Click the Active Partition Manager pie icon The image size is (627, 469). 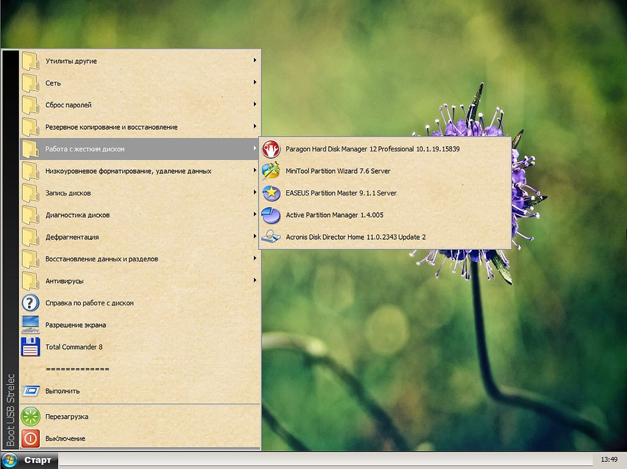coord(271,215)
